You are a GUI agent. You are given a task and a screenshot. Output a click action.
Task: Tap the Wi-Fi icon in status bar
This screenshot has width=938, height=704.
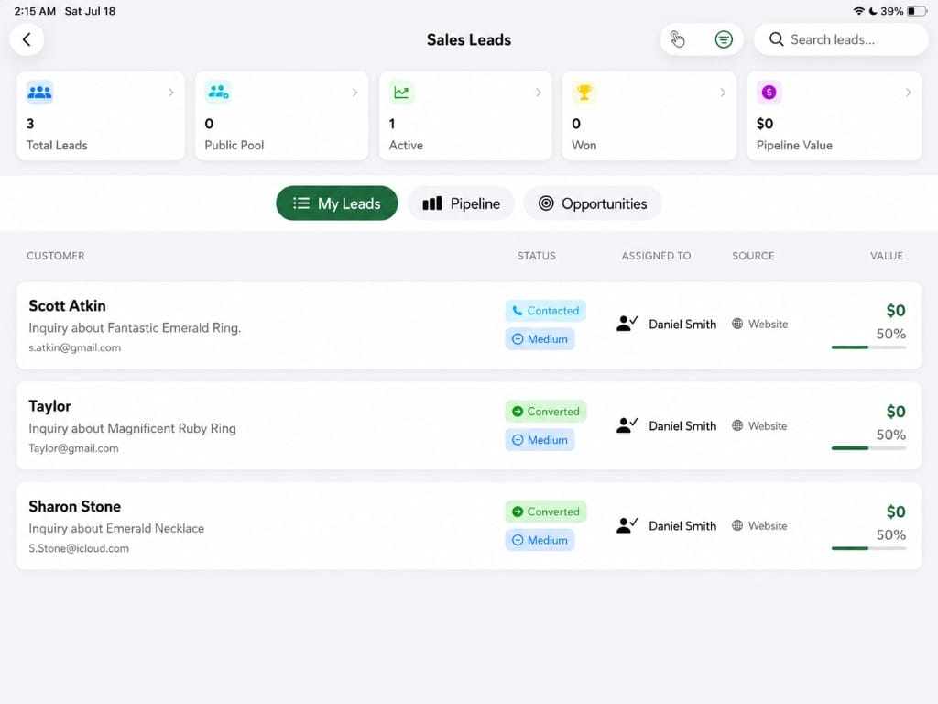pyautogui.click(x=859, y=11)
